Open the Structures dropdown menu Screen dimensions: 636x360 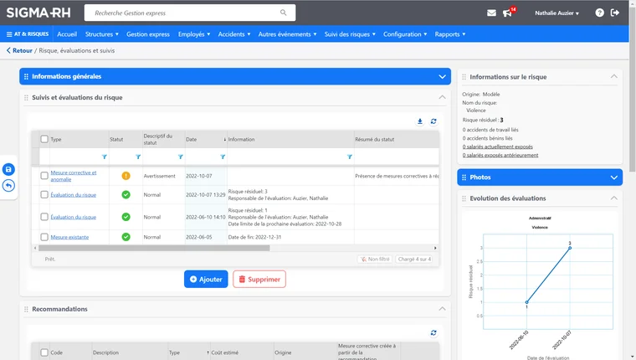[x=102, y=34]
